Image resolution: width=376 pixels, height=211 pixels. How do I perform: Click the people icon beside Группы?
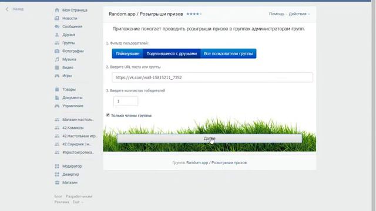click(57, 43)
